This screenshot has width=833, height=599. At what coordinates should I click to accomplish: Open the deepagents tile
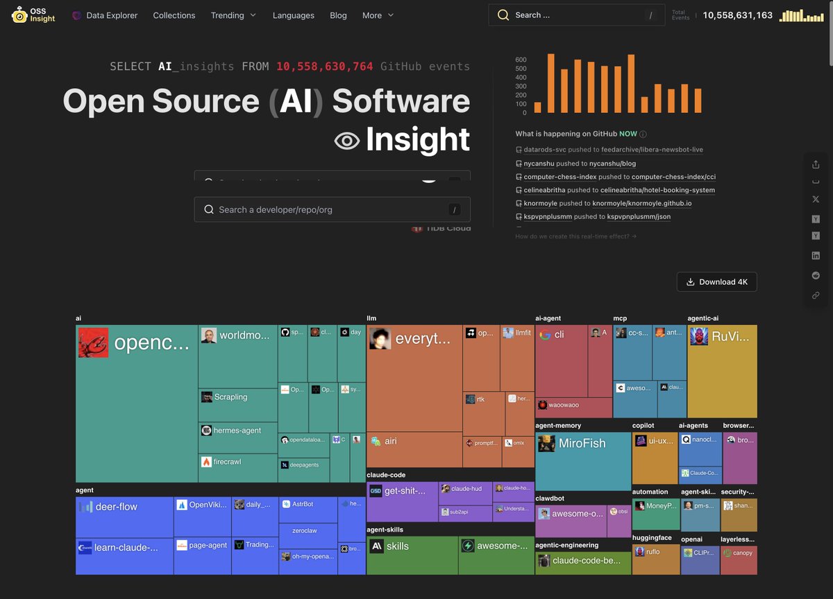click(304, 469)
